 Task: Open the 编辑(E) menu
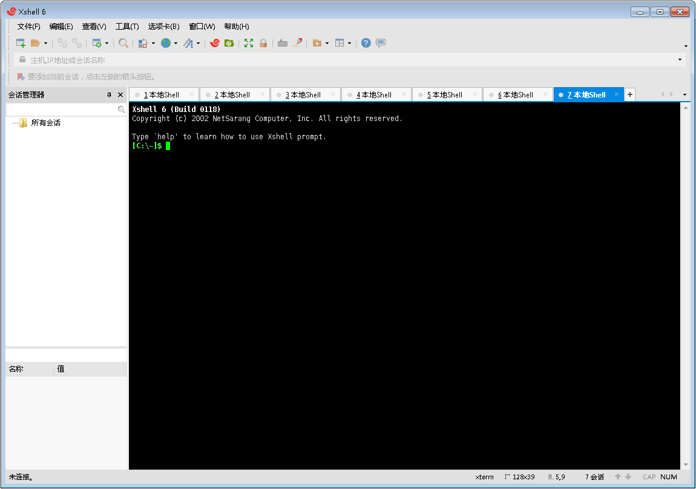pyautogui.click(x=61, y=27)
